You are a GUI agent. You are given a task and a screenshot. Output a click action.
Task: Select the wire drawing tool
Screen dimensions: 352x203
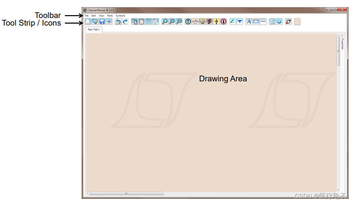click(x=232, y=21)
